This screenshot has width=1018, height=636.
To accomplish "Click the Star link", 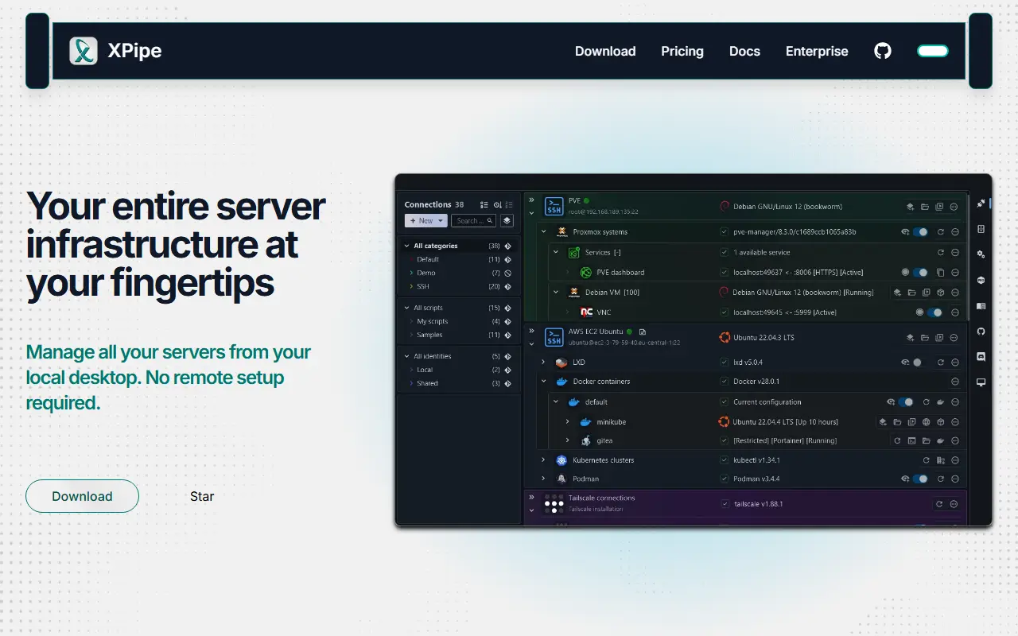I will (x=202, y=496).
